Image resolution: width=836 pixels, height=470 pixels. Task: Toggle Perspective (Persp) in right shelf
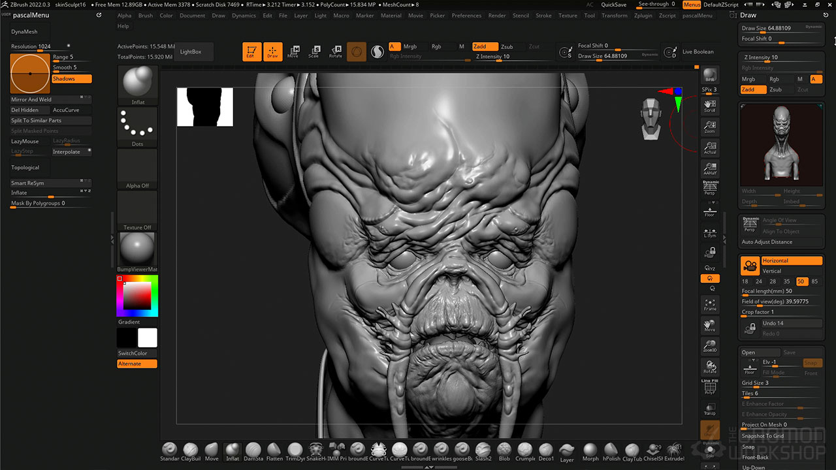click(x=710, y=189)
